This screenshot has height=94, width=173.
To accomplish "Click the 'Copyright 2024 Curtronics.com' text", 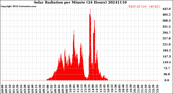I will 18,6.
